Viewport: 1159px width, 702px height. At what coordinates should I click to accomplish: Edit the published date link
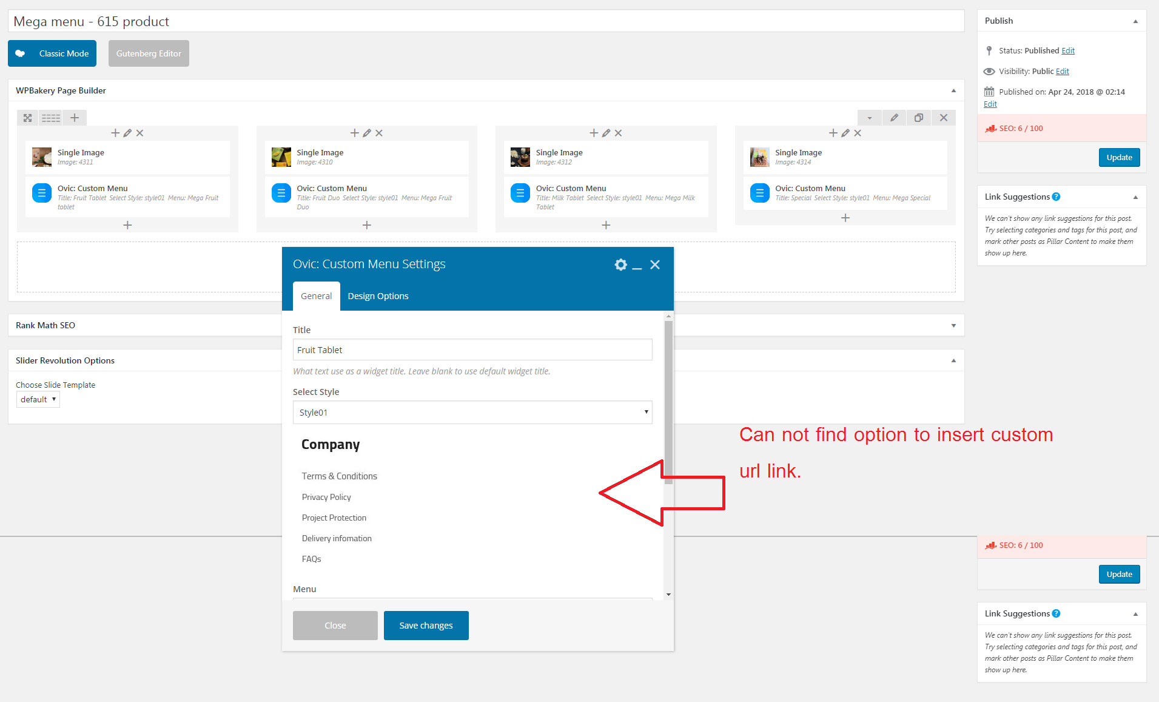coord(990,104)
